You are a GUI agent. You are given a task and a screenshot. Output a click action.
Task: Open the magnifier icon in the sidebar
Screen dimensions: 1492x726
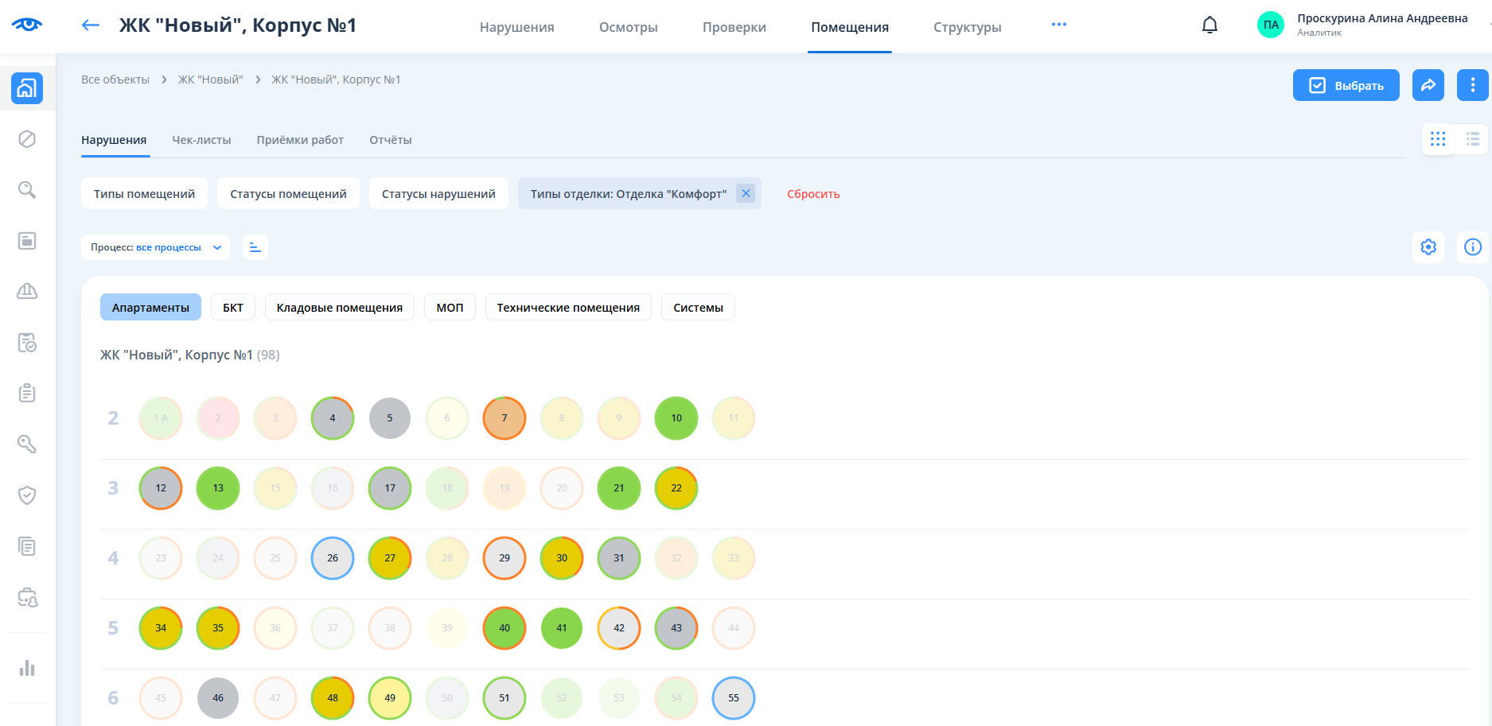click(x=27, y=190)
